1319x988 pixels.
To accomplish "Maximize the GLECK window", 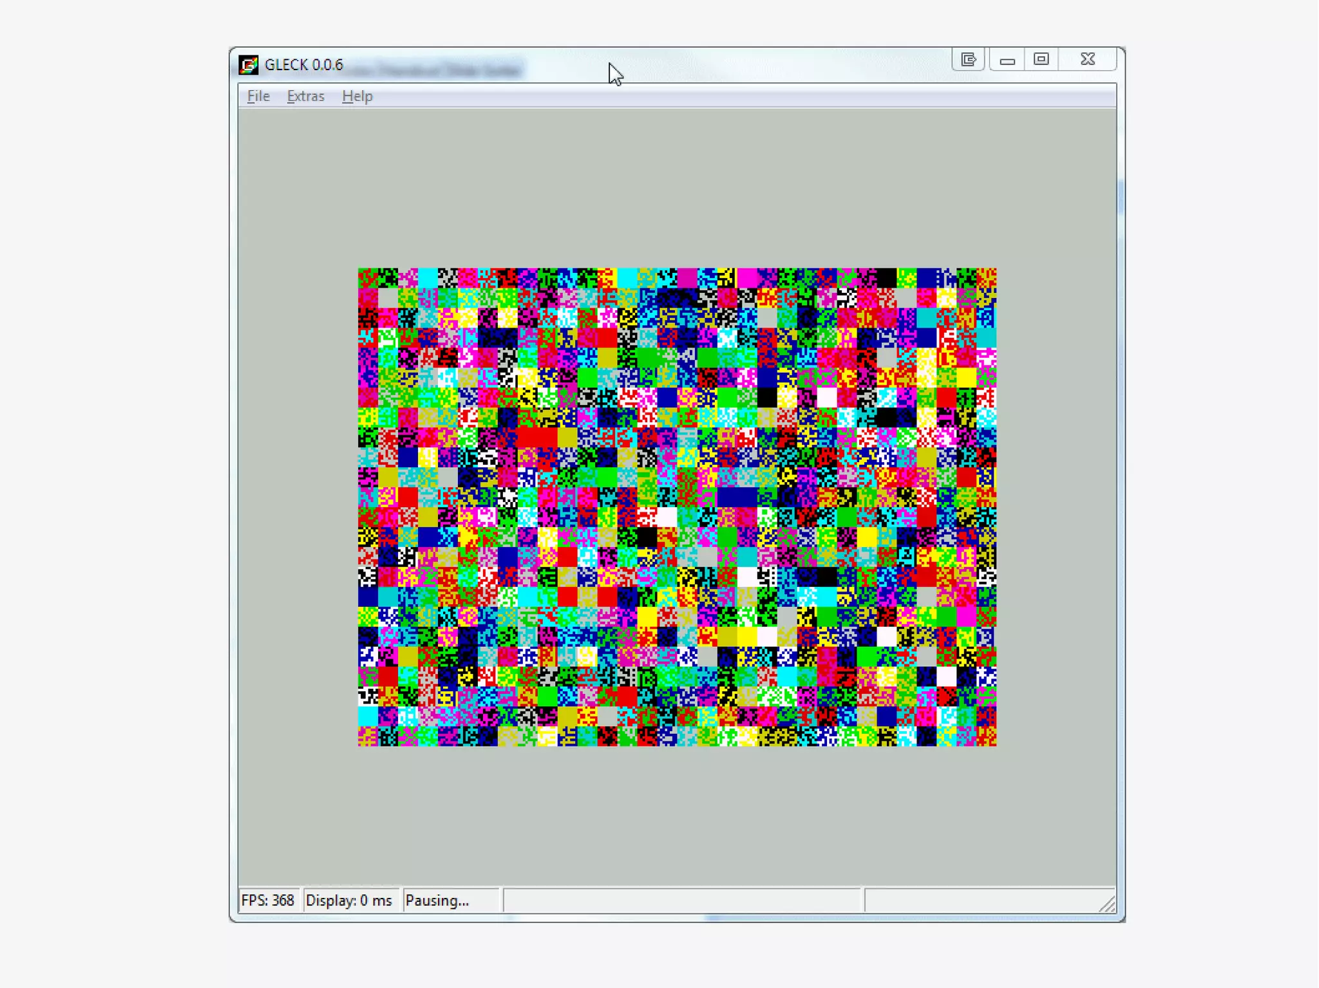I will 1041,59.
